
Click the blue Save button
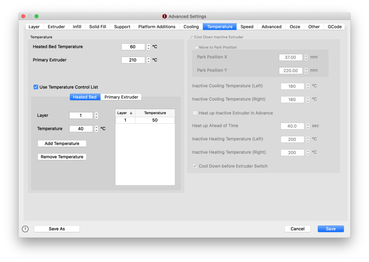click(331, 229)
